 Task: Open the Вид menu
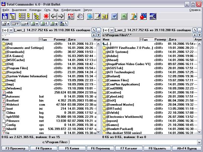coord(56,10)
